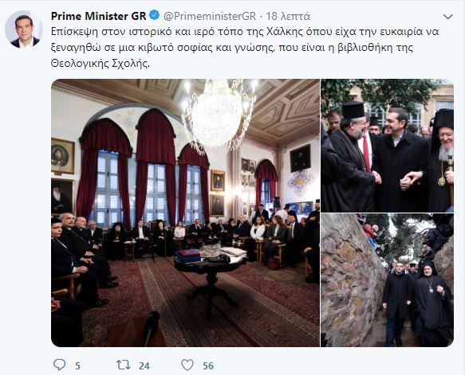Click the like count 56

(x=208, y=365)
